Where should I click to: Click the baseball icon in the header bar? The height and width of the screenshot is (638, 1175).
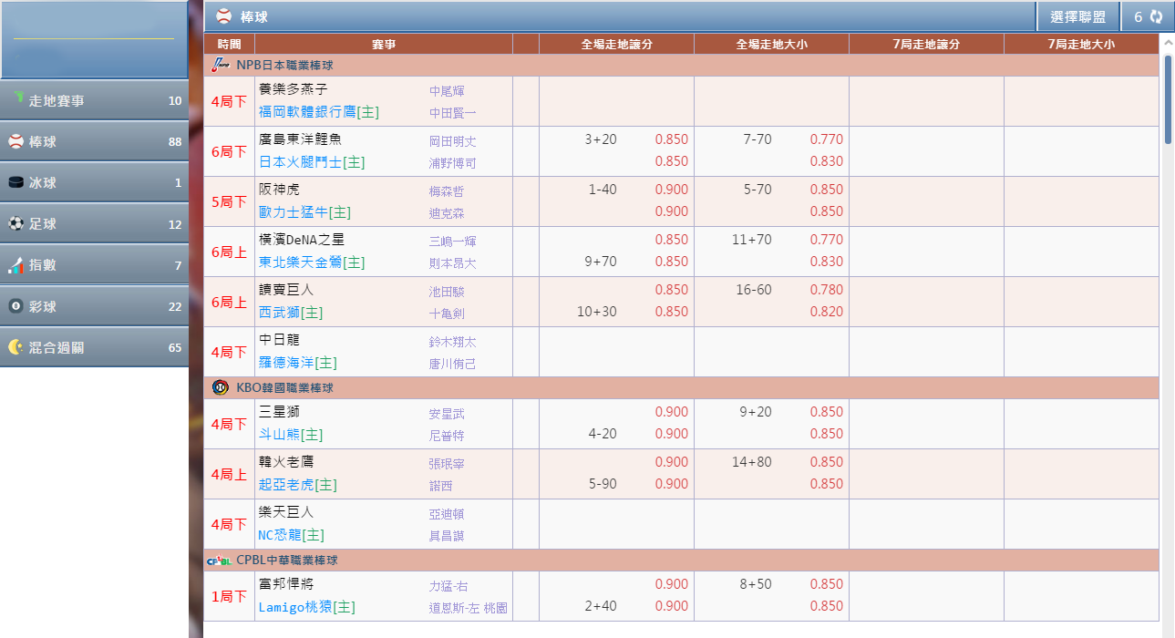[x=223, y=16]
